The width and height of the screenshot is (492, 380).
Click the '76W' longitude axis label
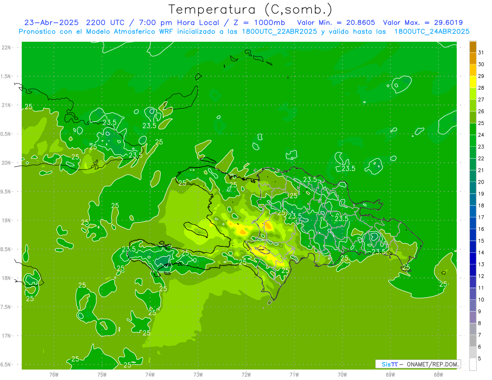click(x=54, y=374)
